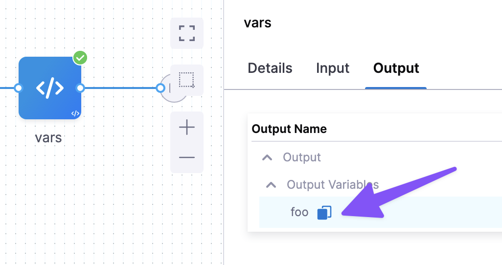Select the blue vars step node
Screen dimensions: 502x265
(50, 88)
